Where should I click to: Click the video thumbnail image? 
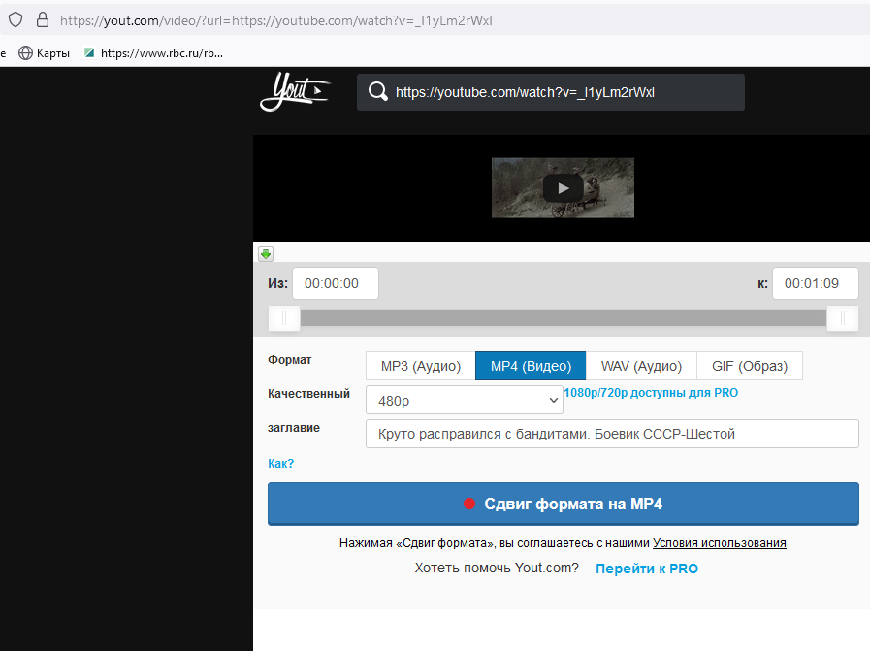click(563, 188)
